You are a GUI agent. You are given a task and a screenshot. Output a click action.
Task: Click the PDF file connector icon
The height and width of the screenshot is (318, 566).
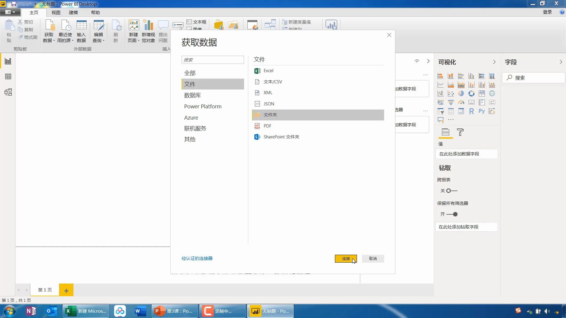[x=257, y=125]
